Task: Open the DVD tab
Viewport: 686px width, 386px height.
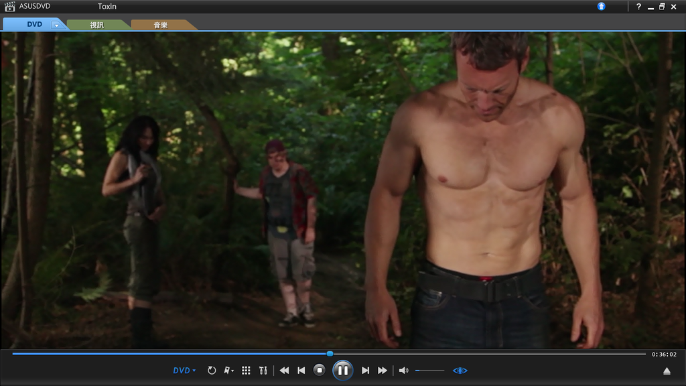Action: pyautogui.click(x=35, y=25)
